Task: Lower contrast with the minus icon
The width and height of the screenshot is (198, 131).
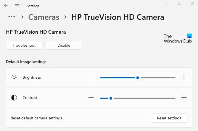Action: pos(91,98)
